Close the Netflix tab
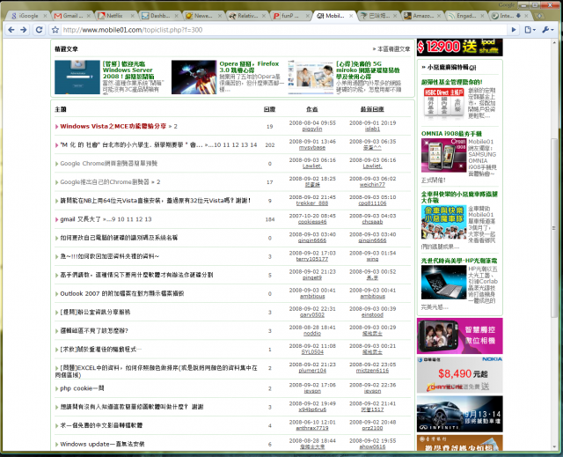This screenshot has width=563, height=457. coord(133,16)
